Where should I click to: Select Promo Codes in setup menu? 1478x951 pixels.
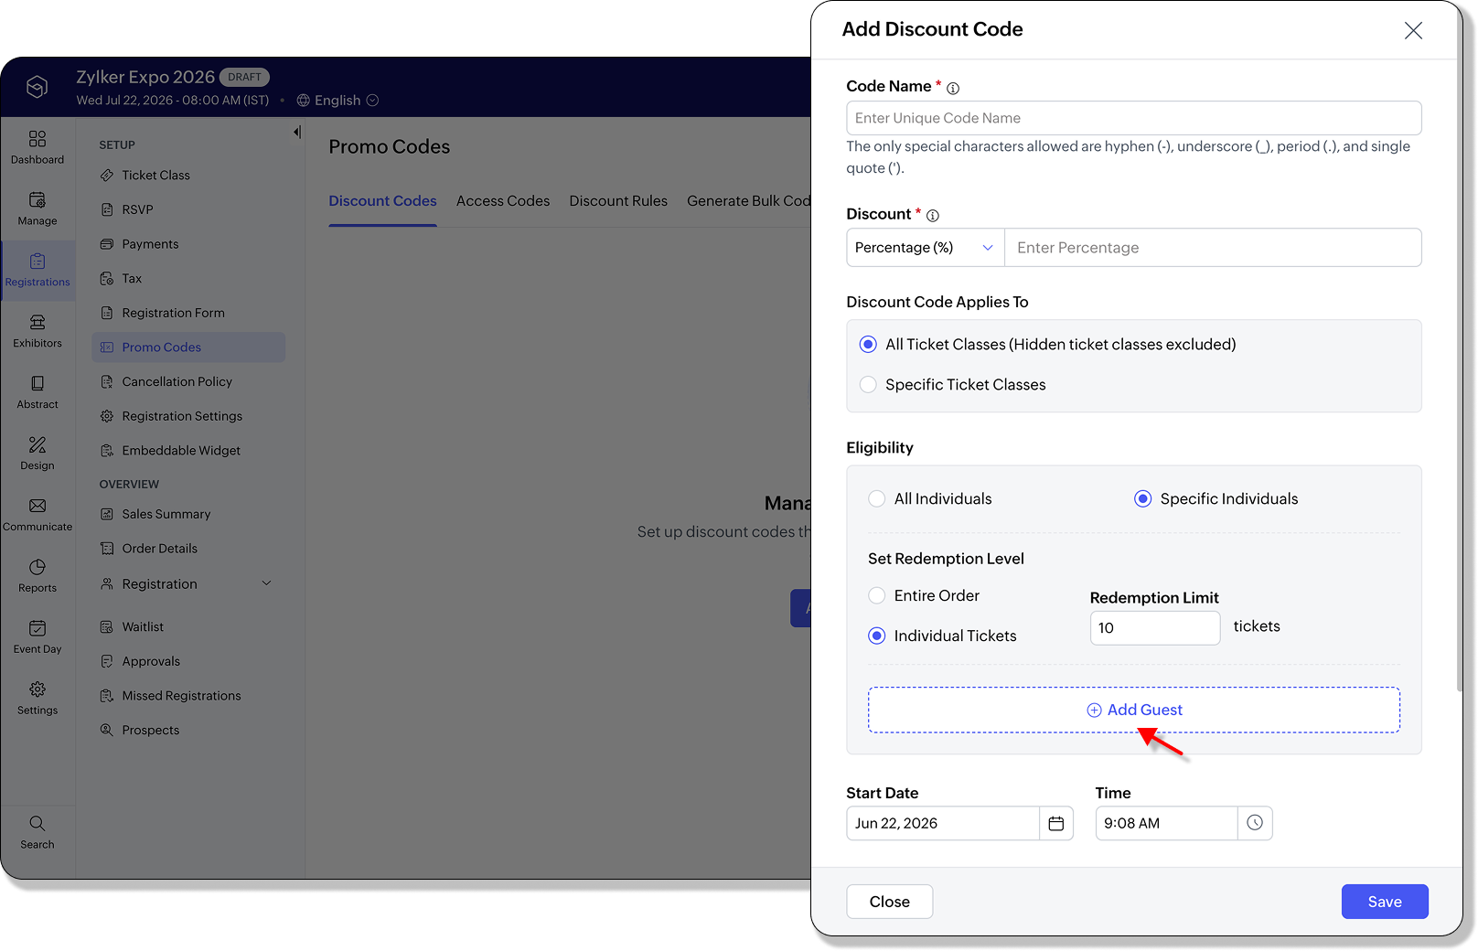tap(188, 347)
